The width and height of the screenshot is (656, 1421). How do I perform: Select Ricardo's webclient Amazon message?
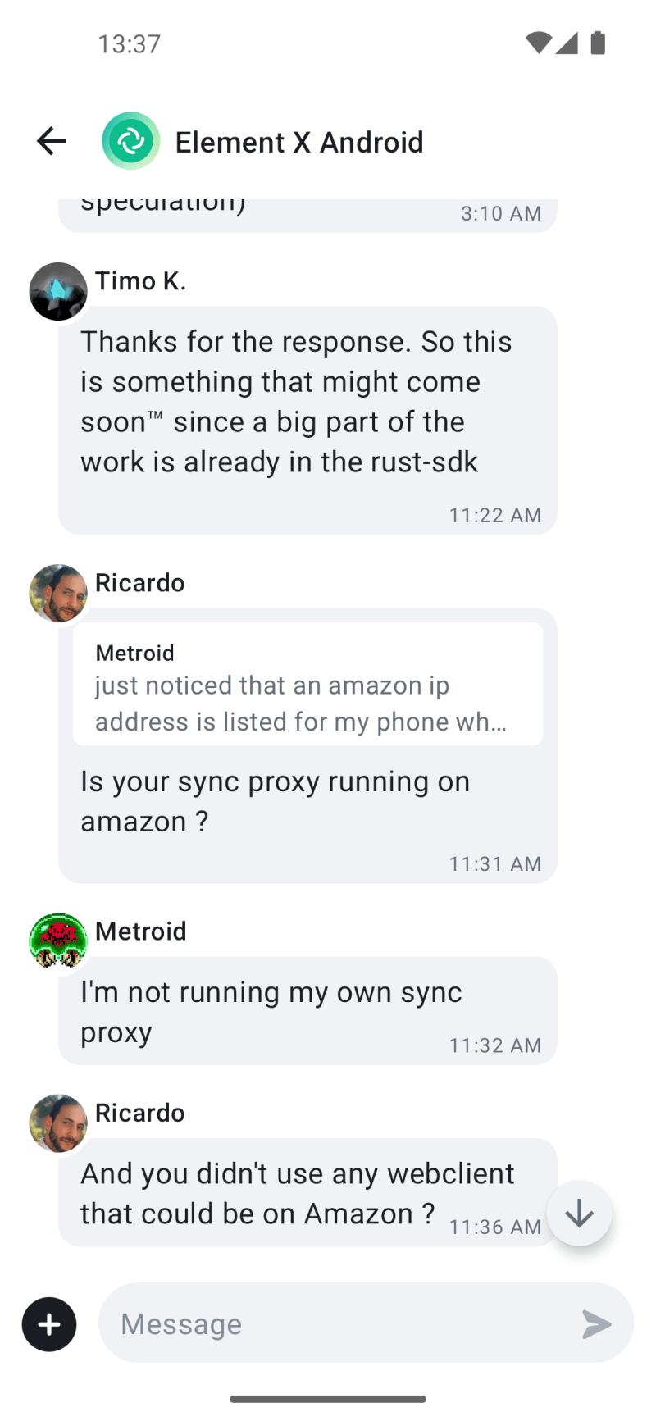pos(307,1192)
